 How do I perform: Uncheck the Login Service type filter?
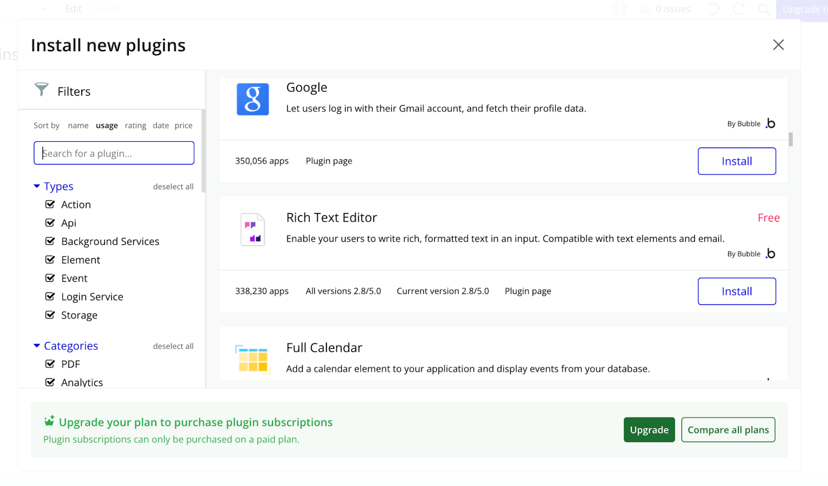(x=50, y=297)
